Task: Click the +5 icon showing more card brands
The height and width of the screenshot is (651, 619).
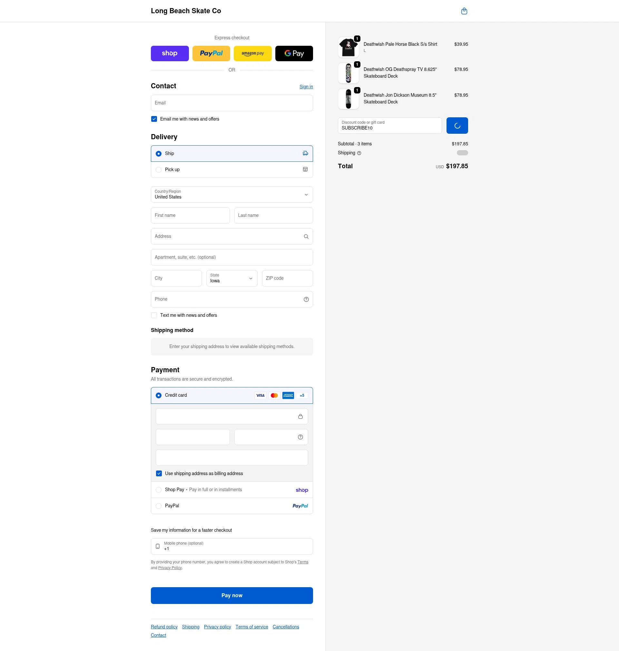Action: 301,395
